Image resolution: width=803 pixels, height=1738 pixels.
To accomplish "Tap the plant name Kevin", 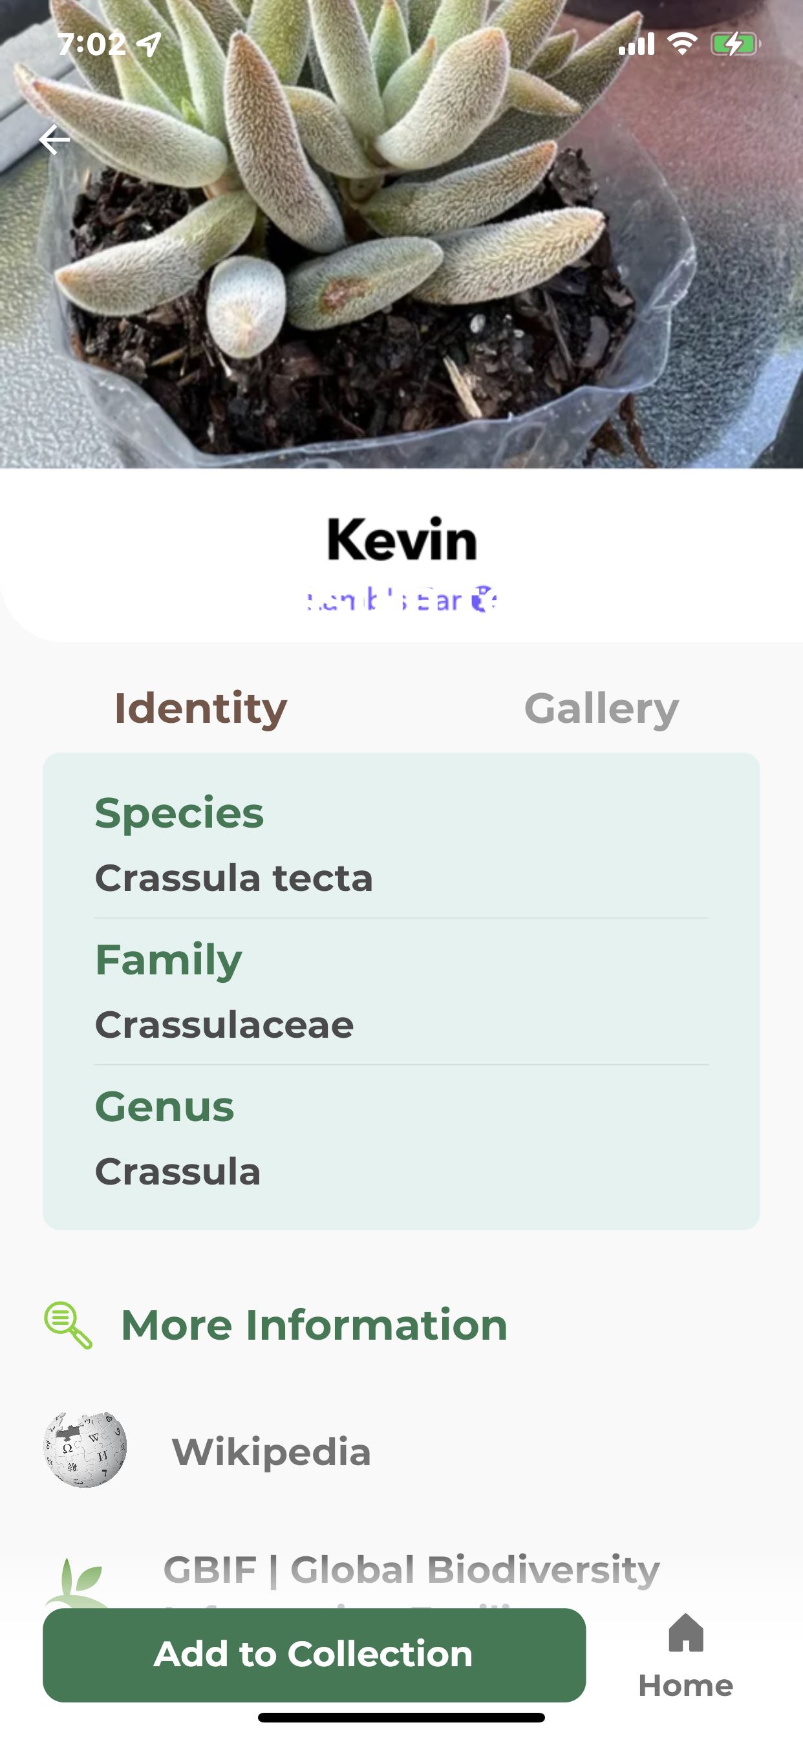I will coord(402,539).
